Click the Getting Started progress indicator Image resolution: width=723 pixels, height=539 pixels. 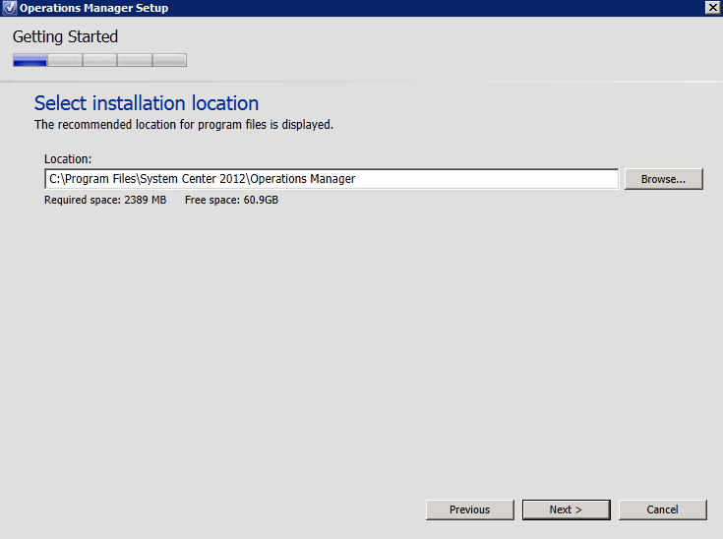[99, 60]
